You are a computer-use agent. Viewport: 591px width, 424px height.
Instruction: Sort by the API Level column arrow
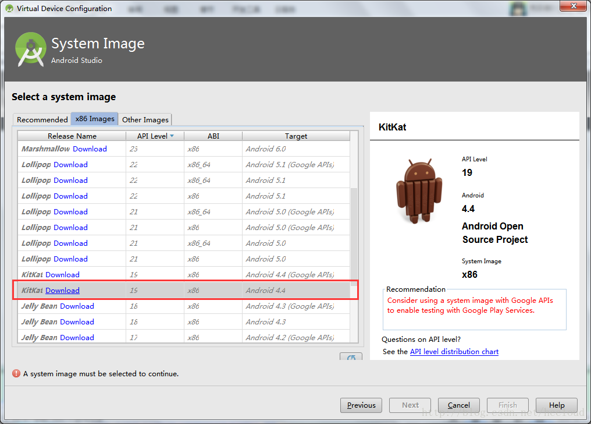[x=172, y=136]
